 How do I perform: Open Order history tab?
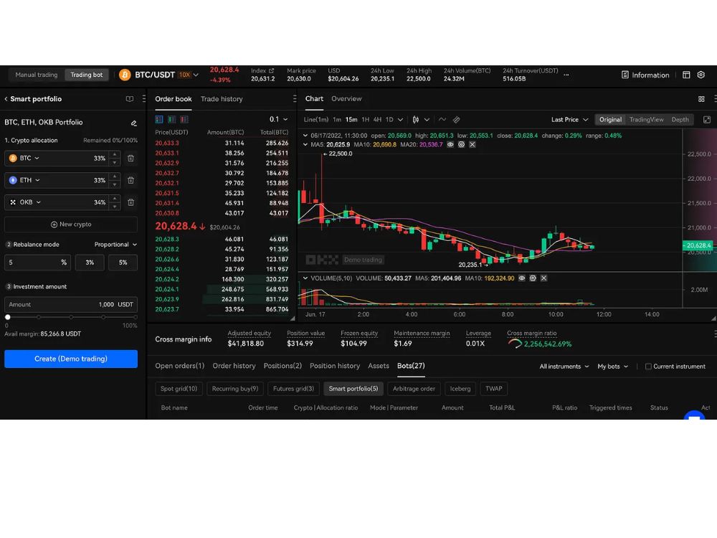(x=234, y=366)
